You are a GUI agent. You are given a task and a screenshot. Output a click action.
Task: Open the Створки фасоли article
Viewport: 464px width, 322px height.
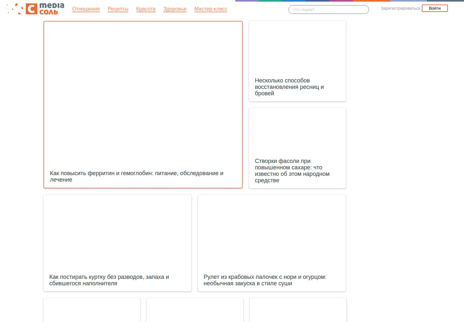292,171
